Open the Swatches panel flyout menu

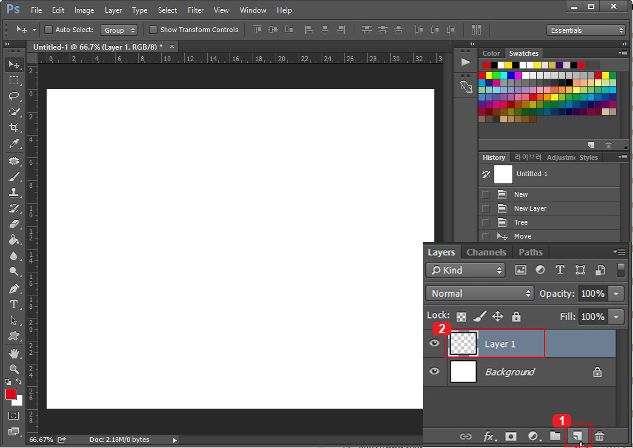click(623, 53)
